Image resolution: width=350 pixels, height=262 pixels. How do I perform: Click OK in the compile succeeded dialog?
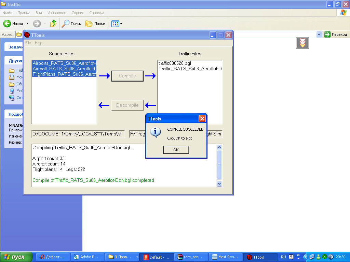pyautogui.click(x=176, y=150)
